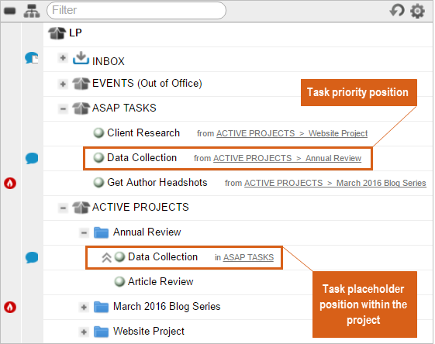Click status ball of Data Collection from Annual Review
Image resolution: width=435 pixels, height=344 pixels.
[98, 158]
